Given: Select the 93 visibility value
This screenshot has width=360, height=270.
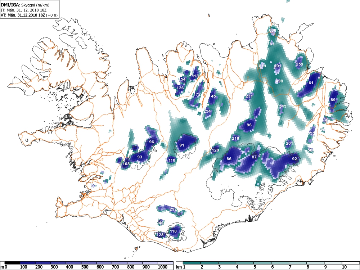Looking at the screenshot, I should (x=140, y=157).
